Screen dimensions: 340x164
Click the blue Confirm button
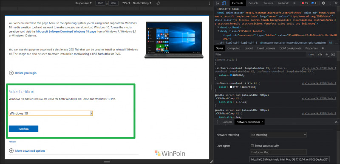(x=23, y=129)
